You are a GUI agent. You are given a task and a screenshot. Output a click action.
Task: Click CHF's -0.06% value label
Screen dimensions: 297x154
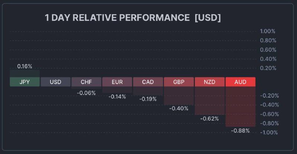86,93
